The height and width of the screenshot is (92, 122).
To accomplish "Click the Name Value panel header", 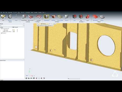I will 3,60.
